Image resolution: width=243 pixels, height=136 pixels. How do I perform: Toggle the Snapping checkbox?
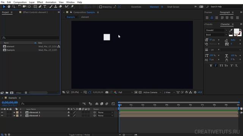coord(101,7)
